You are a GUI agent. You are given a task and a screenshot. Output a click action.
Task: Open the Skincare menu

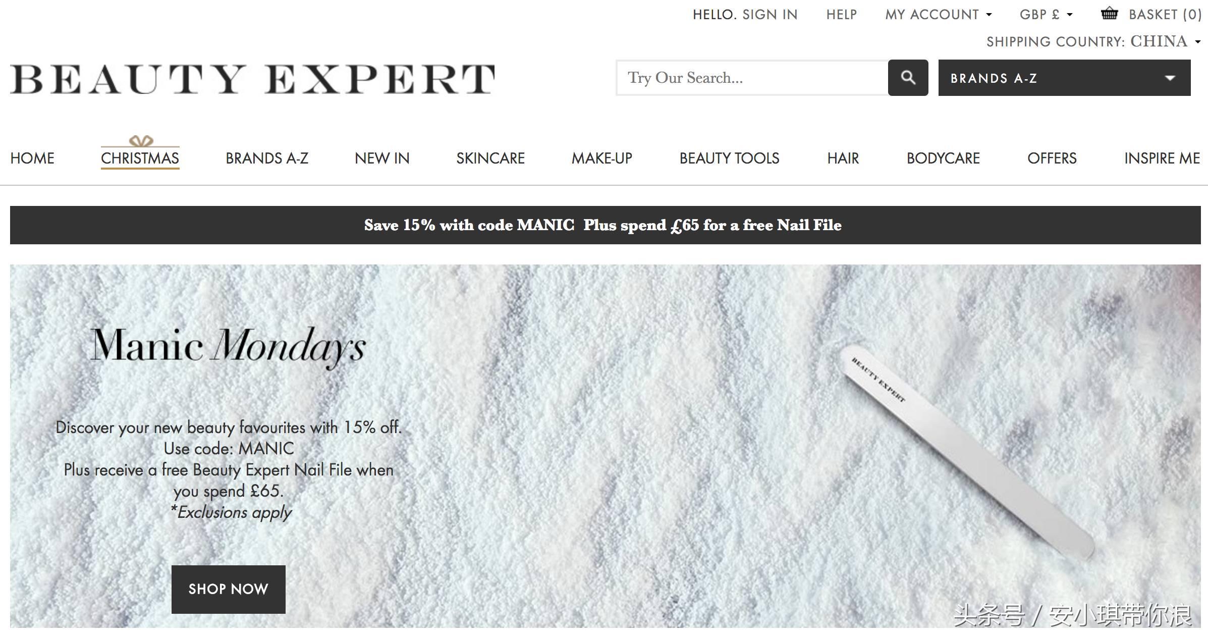(490, 158)
